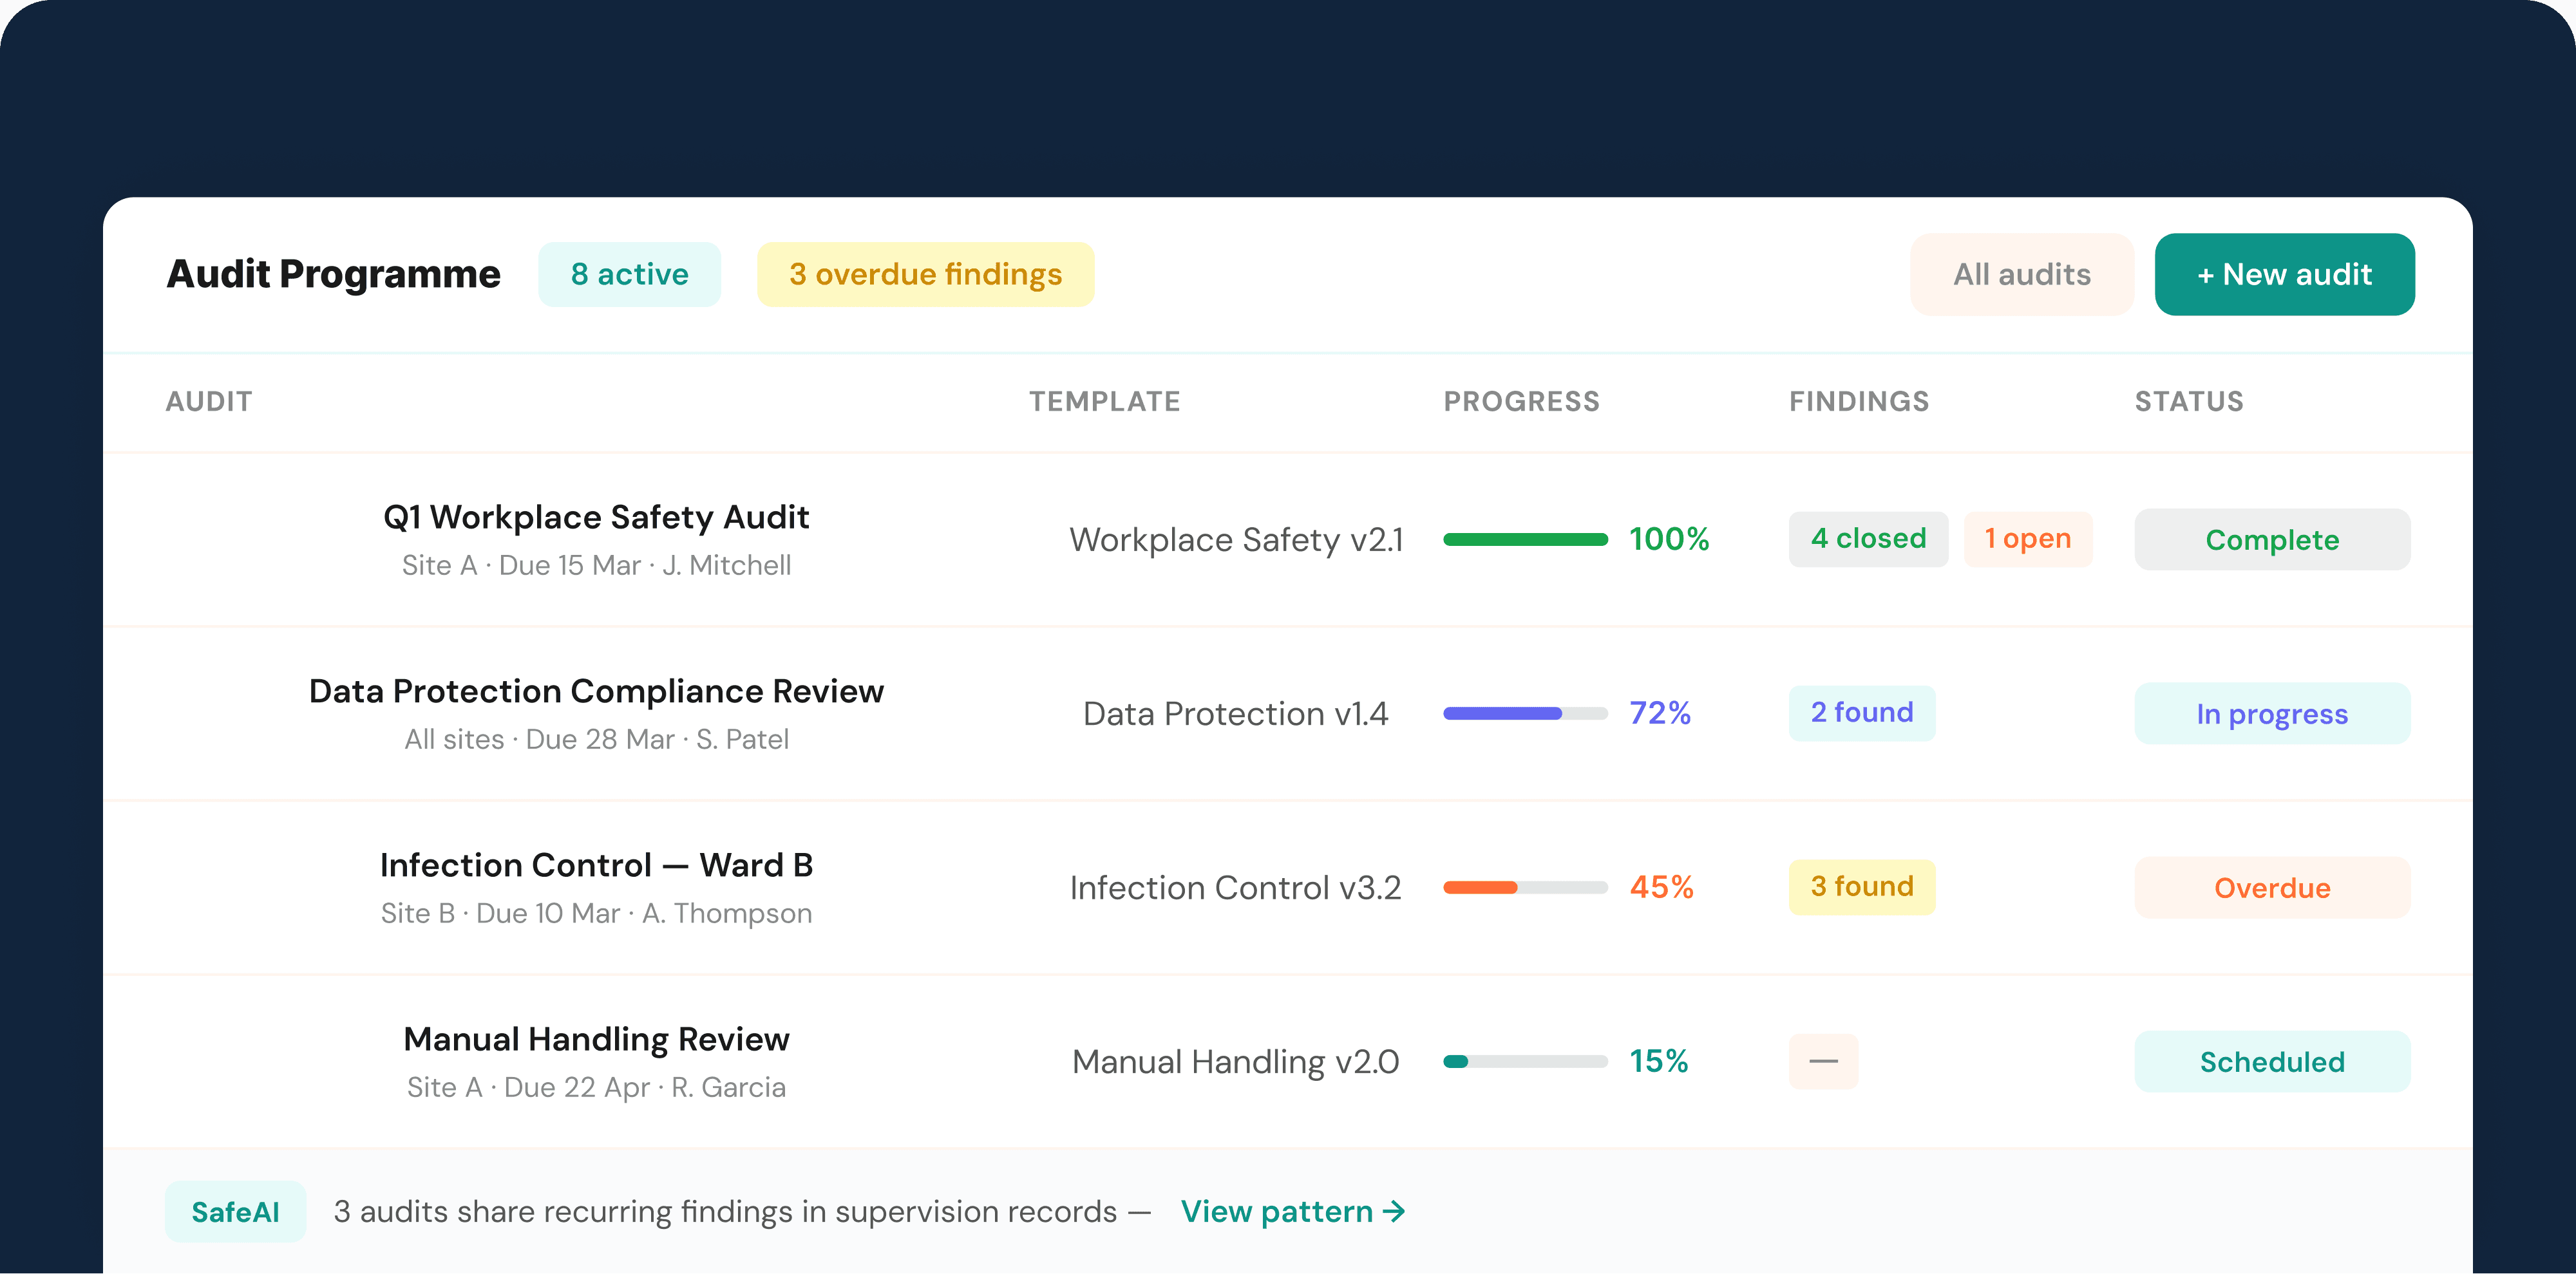Open the All audits filter
The image size is (2576, 1274).
tap(2021, 274)
